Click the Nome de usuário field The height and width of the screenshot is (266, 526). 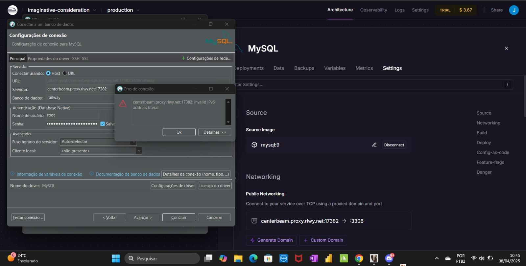tap(72, 115)
